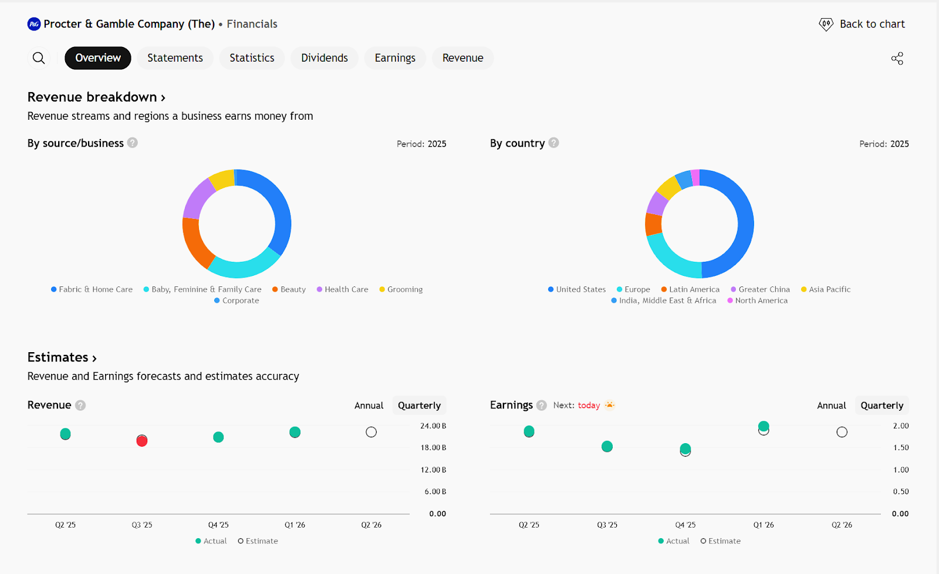Expand the Revenue breakdown section
Screen dimensions: 939x574
click(96, 97)
